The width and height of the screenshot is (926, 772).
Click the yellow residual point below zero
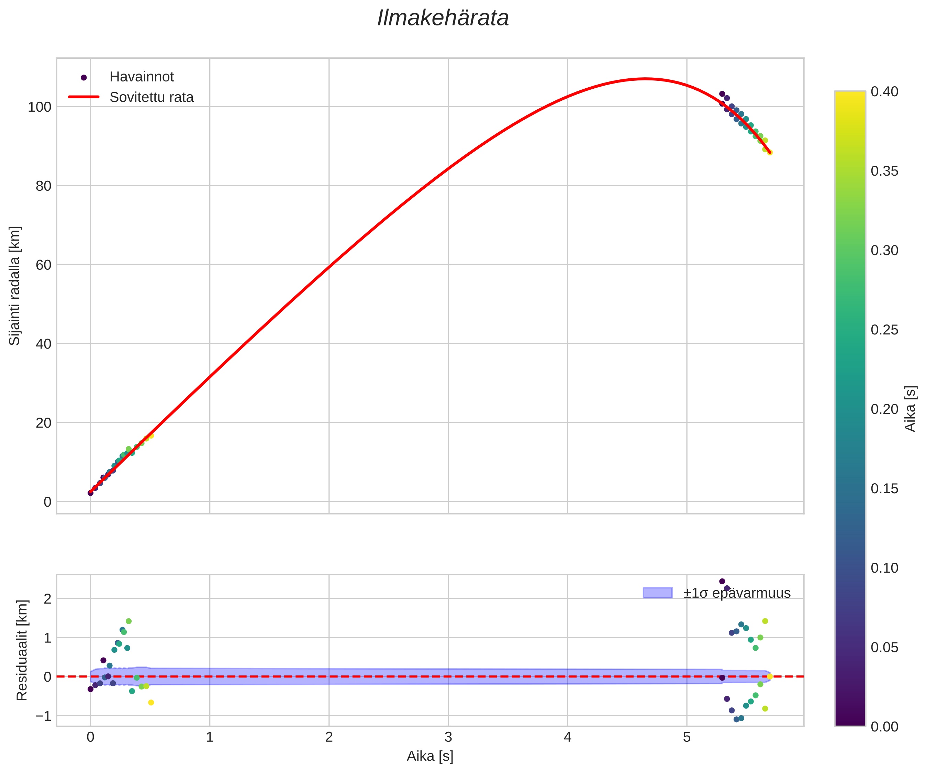click(x=151, y=702)
